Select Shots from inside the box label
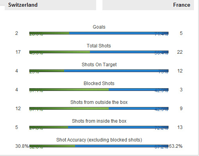 click(x=99, y=121)
